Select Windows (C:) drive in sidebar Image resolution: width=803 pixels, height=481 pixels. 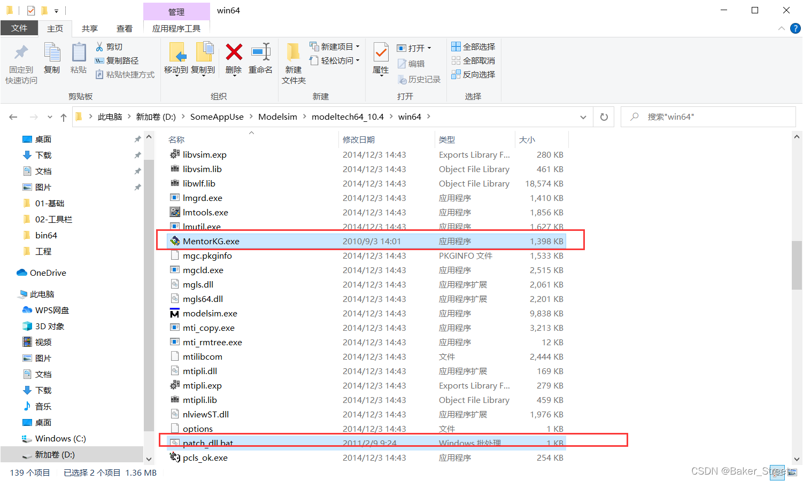[60, 439]
